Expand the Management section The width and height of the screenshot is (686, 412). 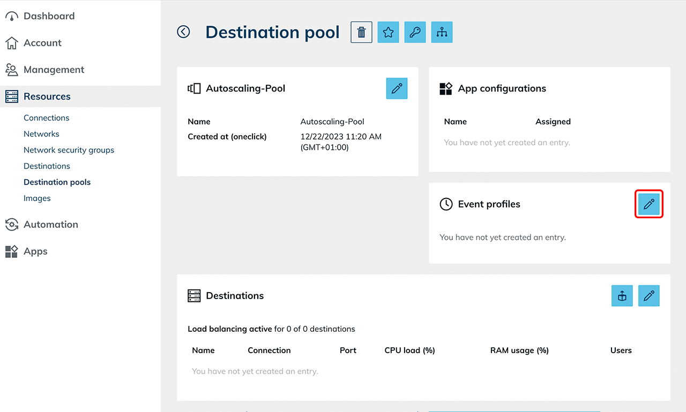[54, 70]
